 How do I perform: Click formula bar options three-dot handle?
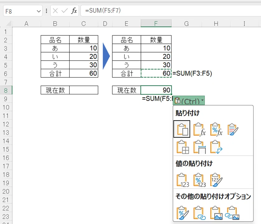point(46,11)
